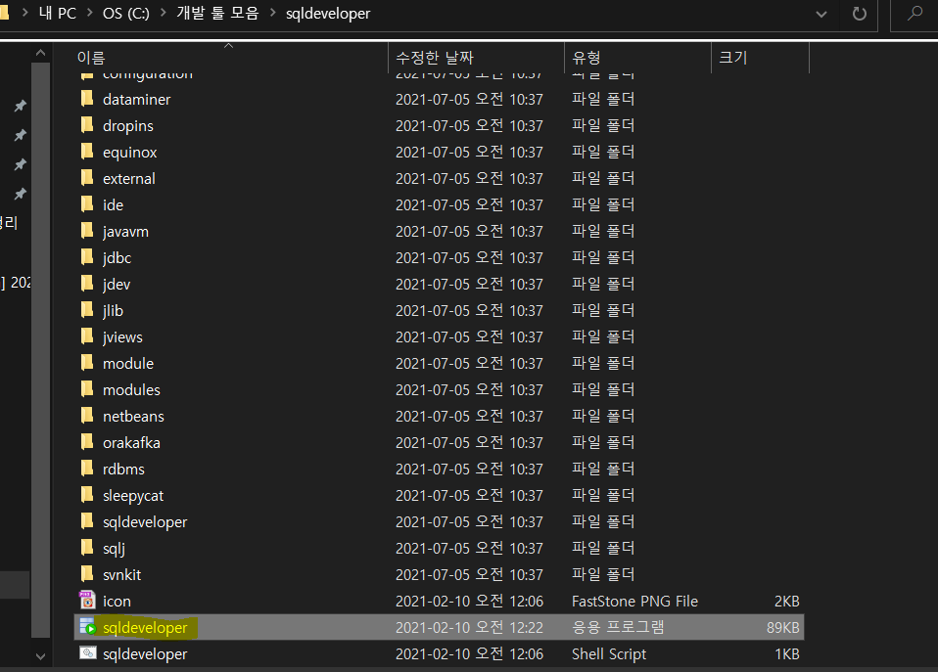Viewport: 938px width, 672px height.
Task: Select the orakafka folder name
Action: click(x=131, y=442)
